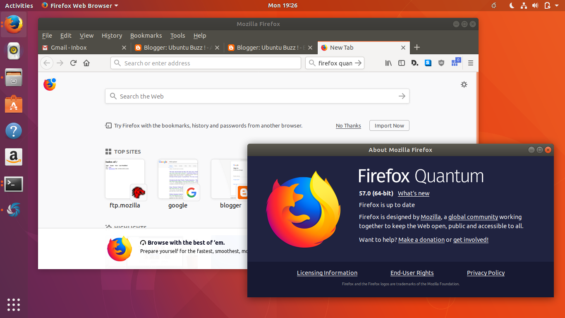Viewport: 565px width, 318px height.
Task: Open the Firefox hamburger menu
Action: (471, 63)
